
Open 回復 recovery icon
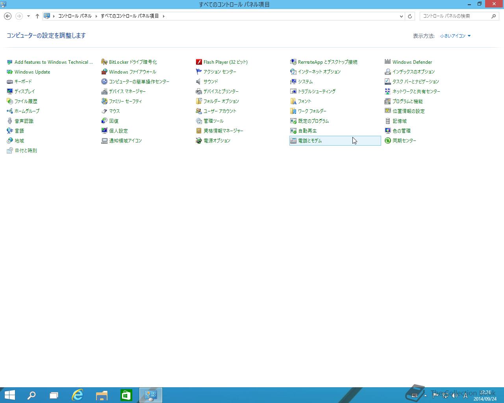point(104,121)
